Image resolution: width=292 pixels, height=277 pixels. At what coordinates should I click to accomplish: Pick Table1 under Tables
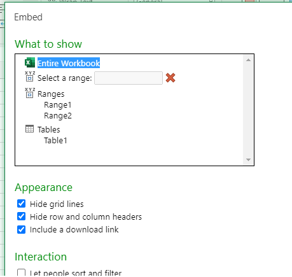click(55, 140)
